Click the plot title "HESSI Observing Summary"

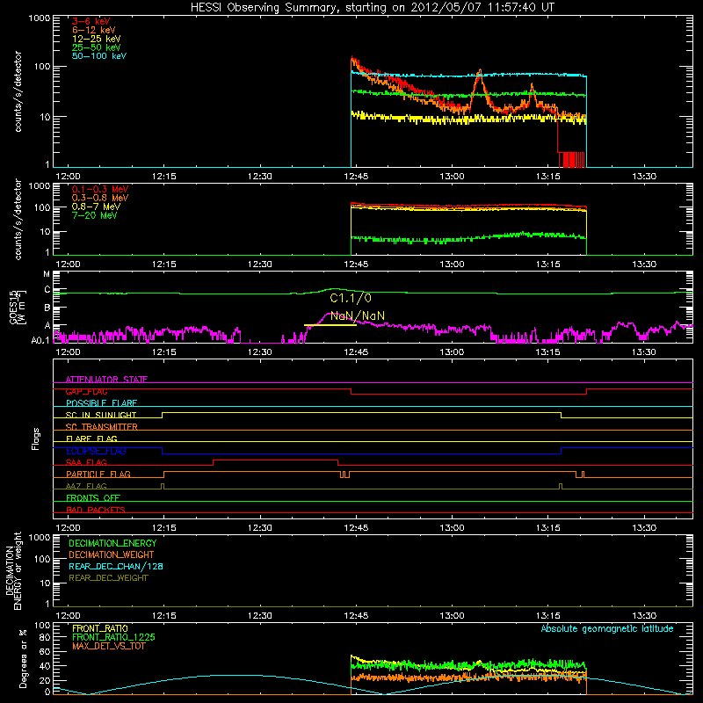[x=265, y=8]
